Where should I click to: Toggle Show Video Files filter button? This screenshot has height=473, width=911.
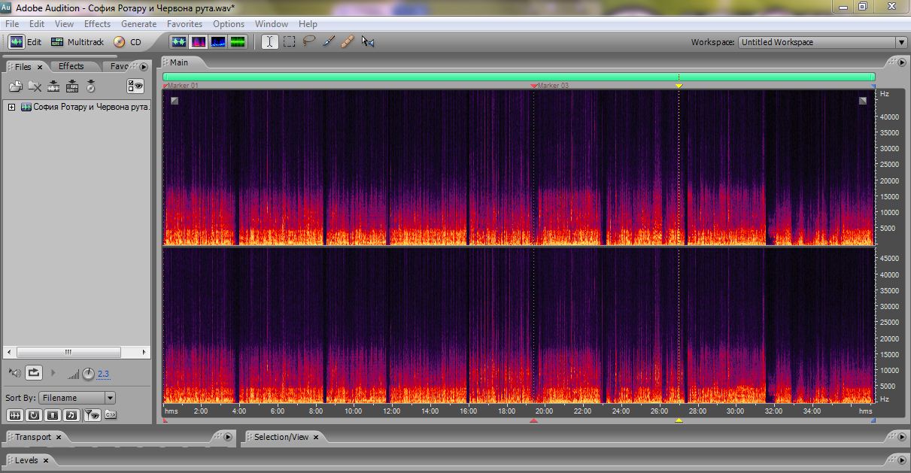53,414
